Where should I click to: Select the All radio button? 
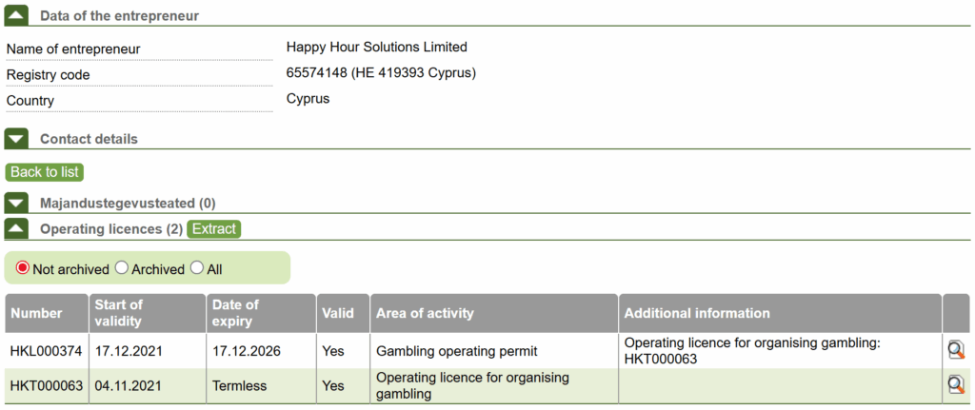point(197,268)
